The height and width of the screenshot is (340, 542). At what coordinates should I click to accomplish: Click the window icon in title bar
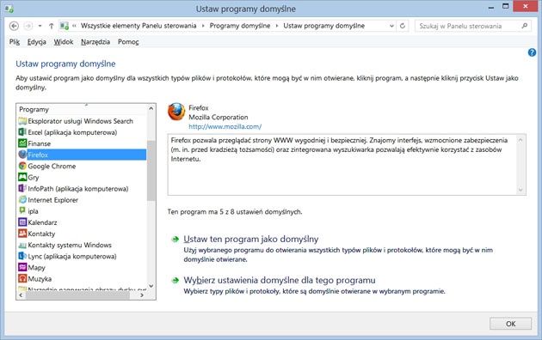[9, 9]
